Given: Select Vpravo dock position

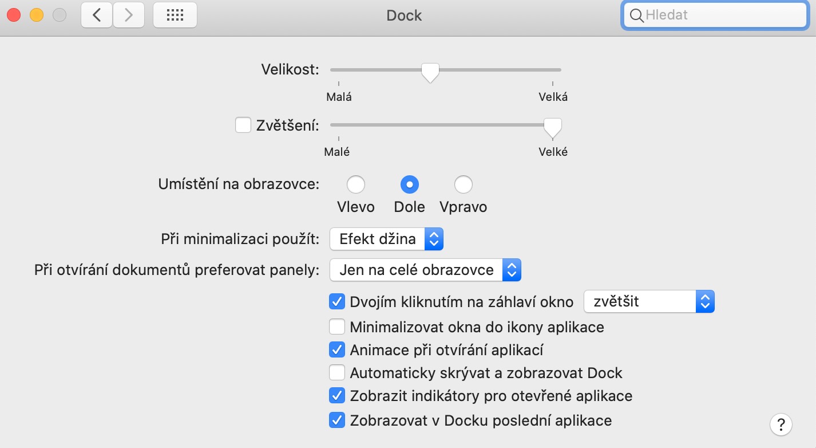Looking at the screenshot, I should click(x=463, y=184).
